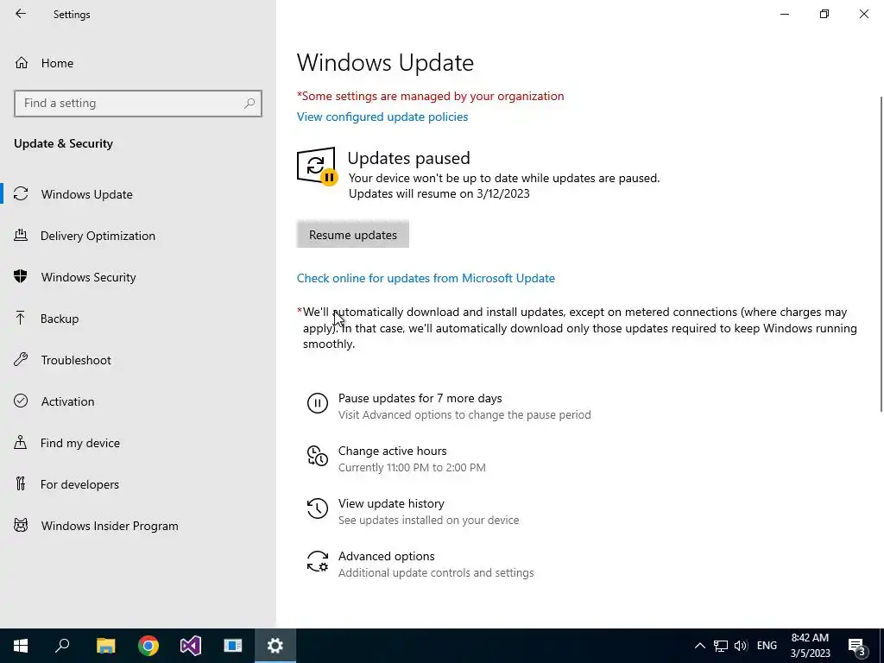Viewport: 884px width, 663px height.
Task: Open Windows Security page
Action: coord(89,277)
